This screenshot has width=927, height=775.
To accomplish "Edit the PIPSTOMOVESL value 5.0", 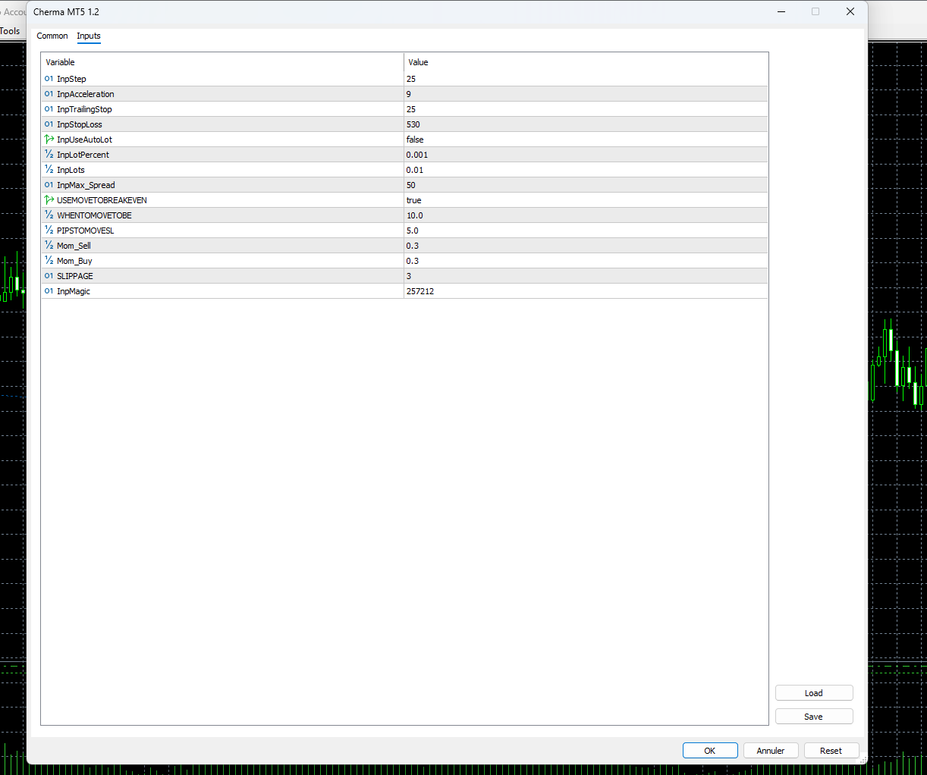I will (x=586, y=231).
